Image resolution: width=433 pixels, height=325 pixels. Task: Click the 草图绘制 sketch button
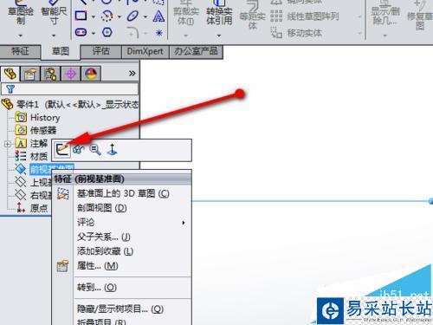coord(21,12)
